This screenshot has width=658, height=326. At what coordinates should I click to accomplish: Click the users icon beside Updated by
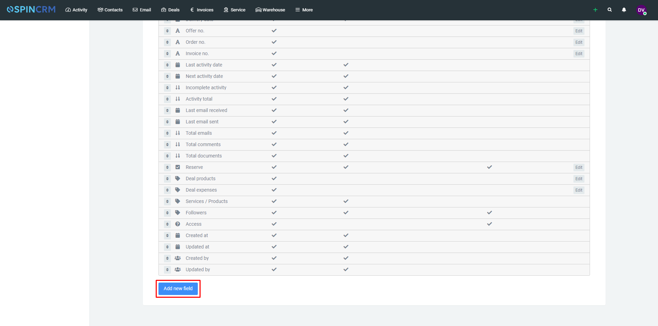(178, 269)
